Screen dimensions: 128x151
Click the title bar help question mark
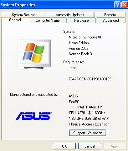coord(117,5)
